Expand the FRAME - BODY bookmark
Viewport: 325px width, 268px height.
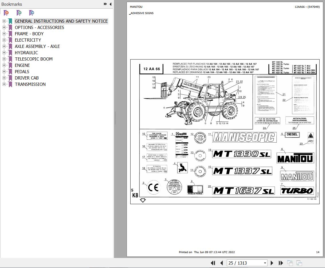[4, 34]
